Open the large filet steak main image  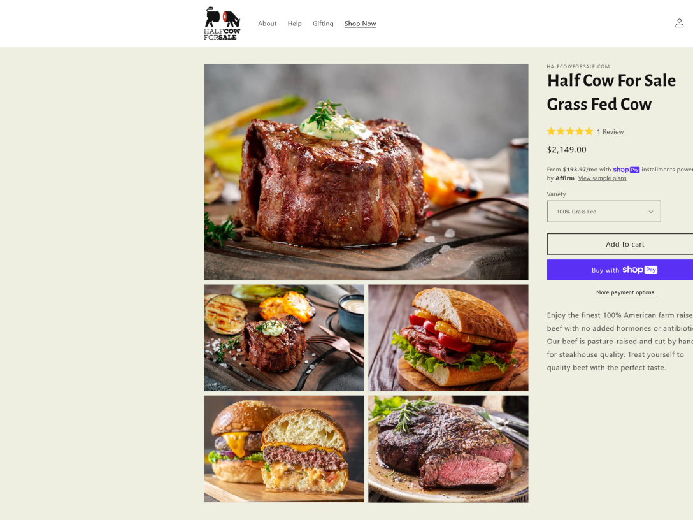366,172
